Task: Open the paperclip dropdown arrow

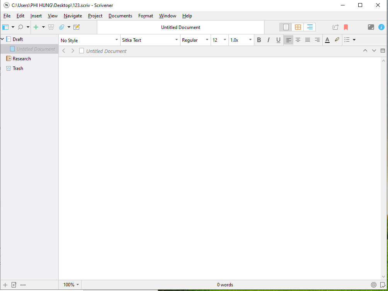Action: (x=69, y=27)
